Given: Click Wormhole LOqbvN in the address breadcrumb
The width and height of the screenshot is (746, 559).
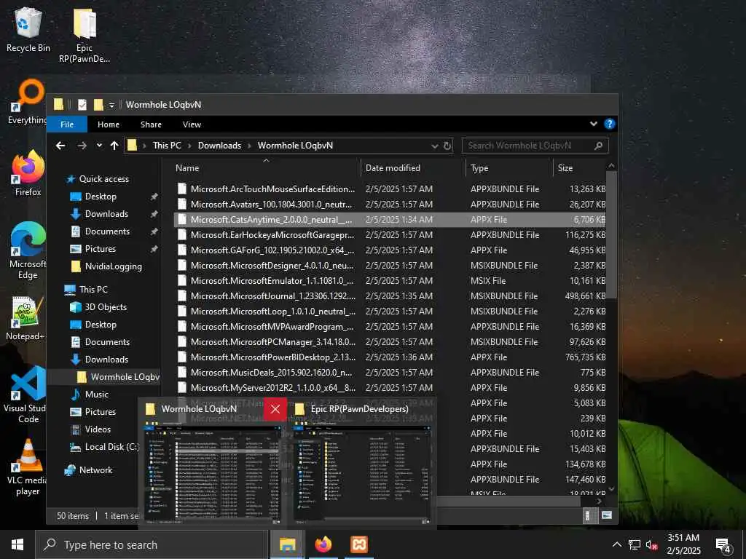Looking at the screenshot, I should click(296, 146).
